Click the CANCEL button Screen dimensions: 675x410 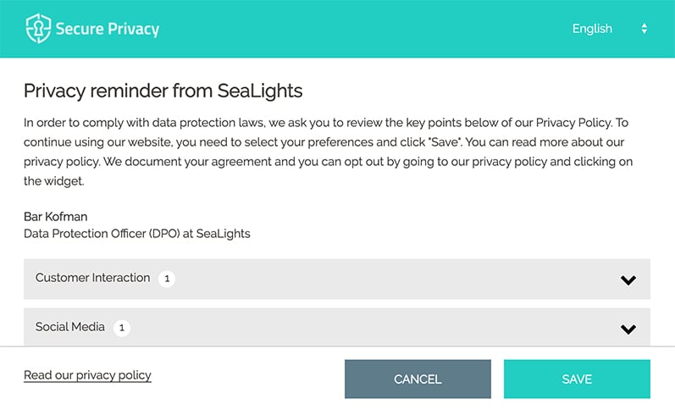point(418,379)
